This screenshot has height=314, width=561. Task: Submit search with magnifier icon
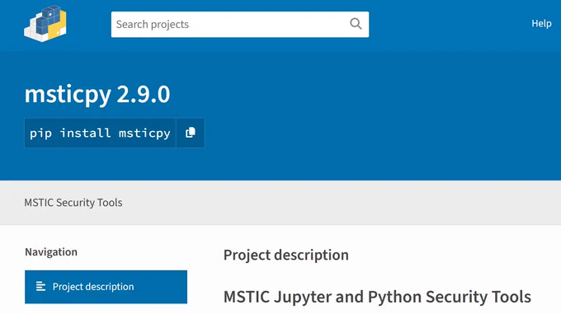[x=356, y=24]
